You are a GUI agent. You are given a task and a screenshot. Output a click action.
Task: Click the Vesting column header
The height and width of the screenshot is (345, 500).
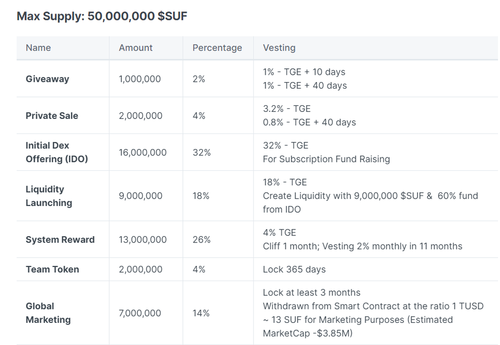pos(279,48)
